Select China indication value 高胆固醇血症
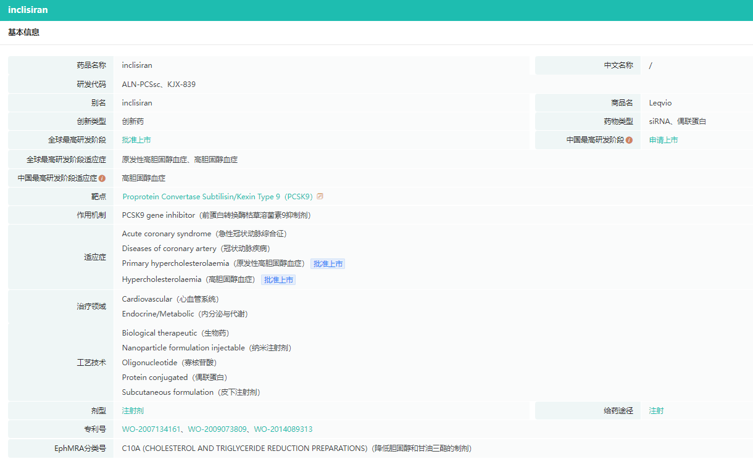Screen dimensions: 753x467 click(x=144, y=178)
